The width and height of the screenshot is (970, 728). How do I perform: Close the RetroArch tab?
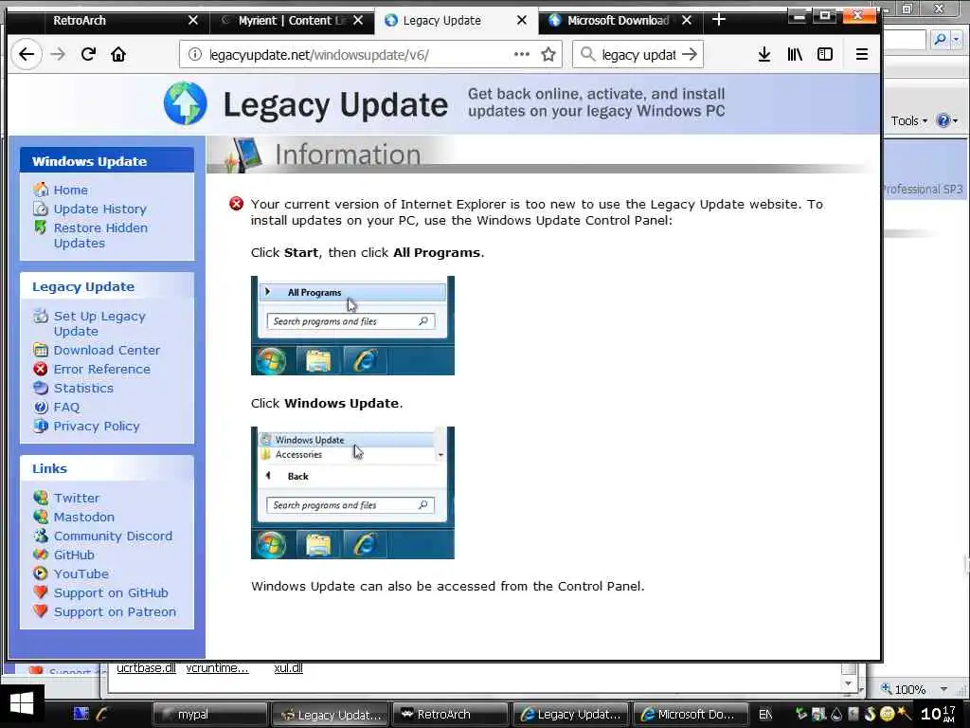coord(193,21)
